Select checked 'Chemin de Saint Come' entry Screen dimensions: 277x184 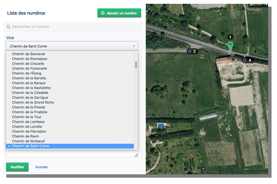[30, 146]
